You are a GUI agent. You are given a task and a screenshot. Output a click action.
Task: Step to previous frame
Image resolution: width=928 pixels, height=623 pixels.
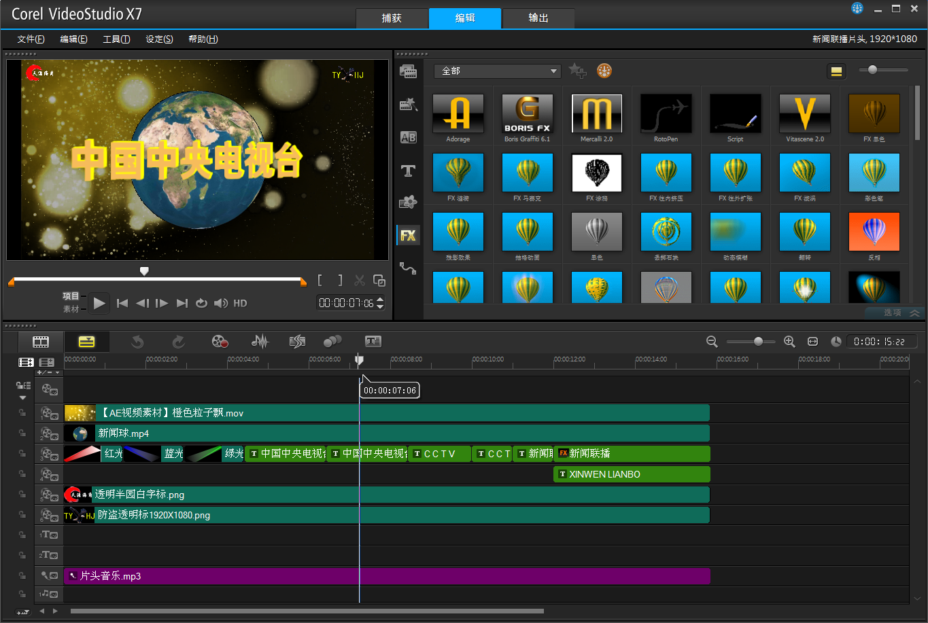tap(142, 304)
